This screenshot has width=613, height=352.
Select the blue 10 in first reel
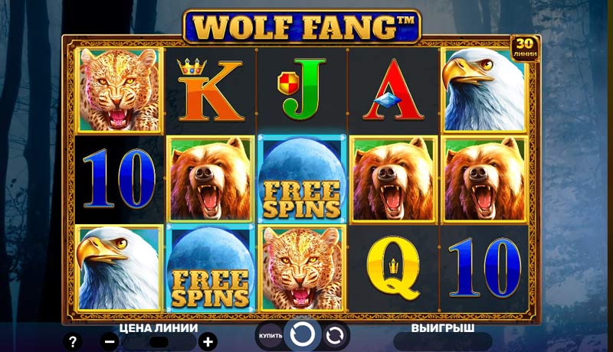pyautogui.click(x=120, y=179)
